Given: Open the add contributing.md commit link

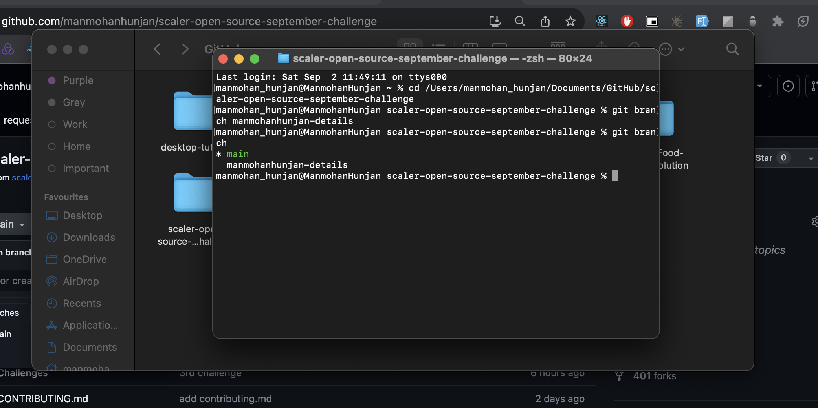Looking at the screenshot, I should pos(226,399).
